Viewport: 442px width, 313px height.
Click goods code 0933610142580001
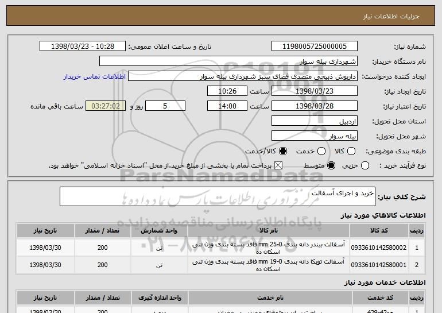[x=379, y=265]
